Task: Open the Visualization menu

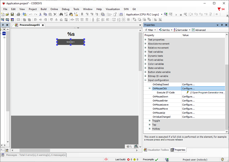Action: (x=112, y=9)
